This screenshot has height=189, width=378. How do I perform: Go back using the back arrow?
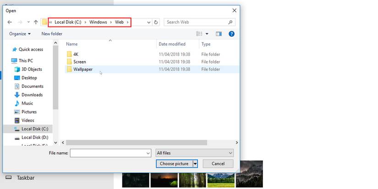10,22
